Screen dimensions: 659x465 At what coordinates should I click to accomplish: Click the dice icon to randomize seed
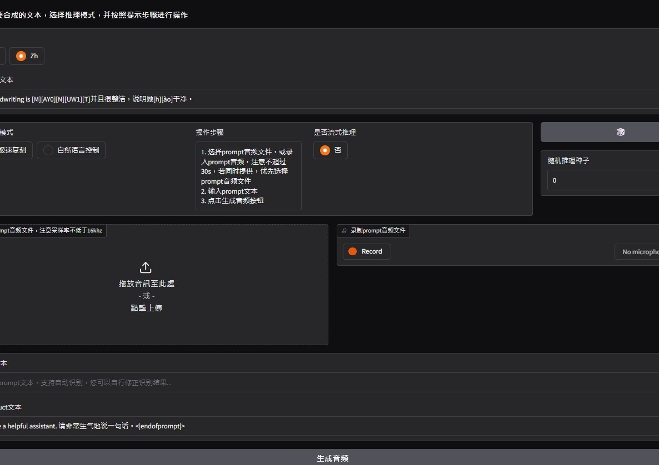(620, 132)
